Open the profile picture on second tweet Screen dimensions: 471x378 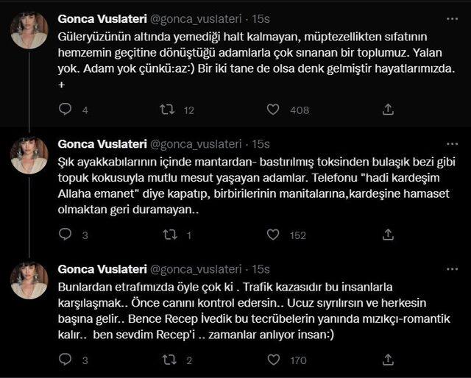click(x=30, y=155)
